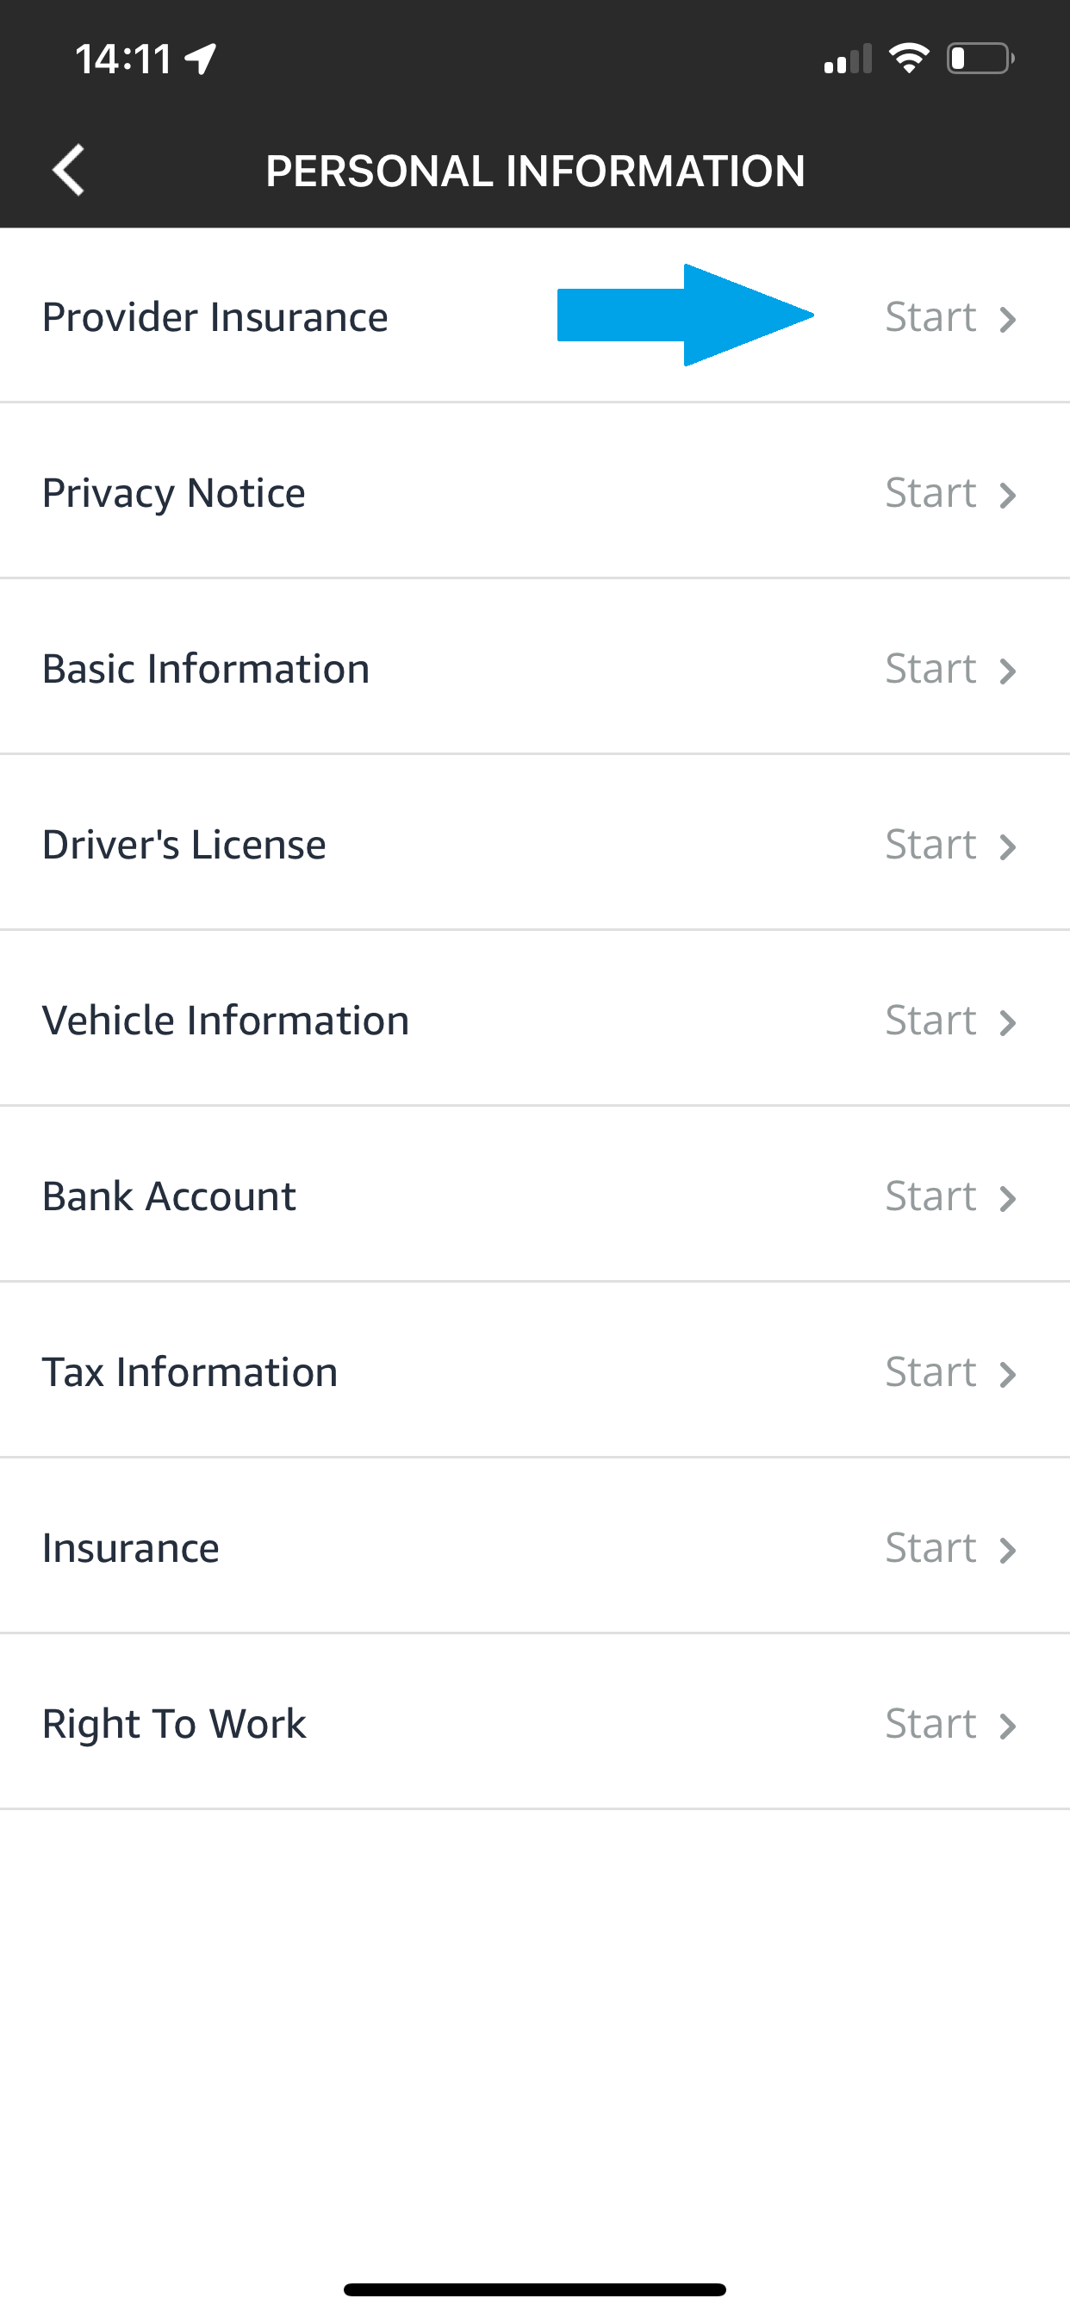
Task: Tap the cellular signal bars icon
Action: (x=848, y=59)
